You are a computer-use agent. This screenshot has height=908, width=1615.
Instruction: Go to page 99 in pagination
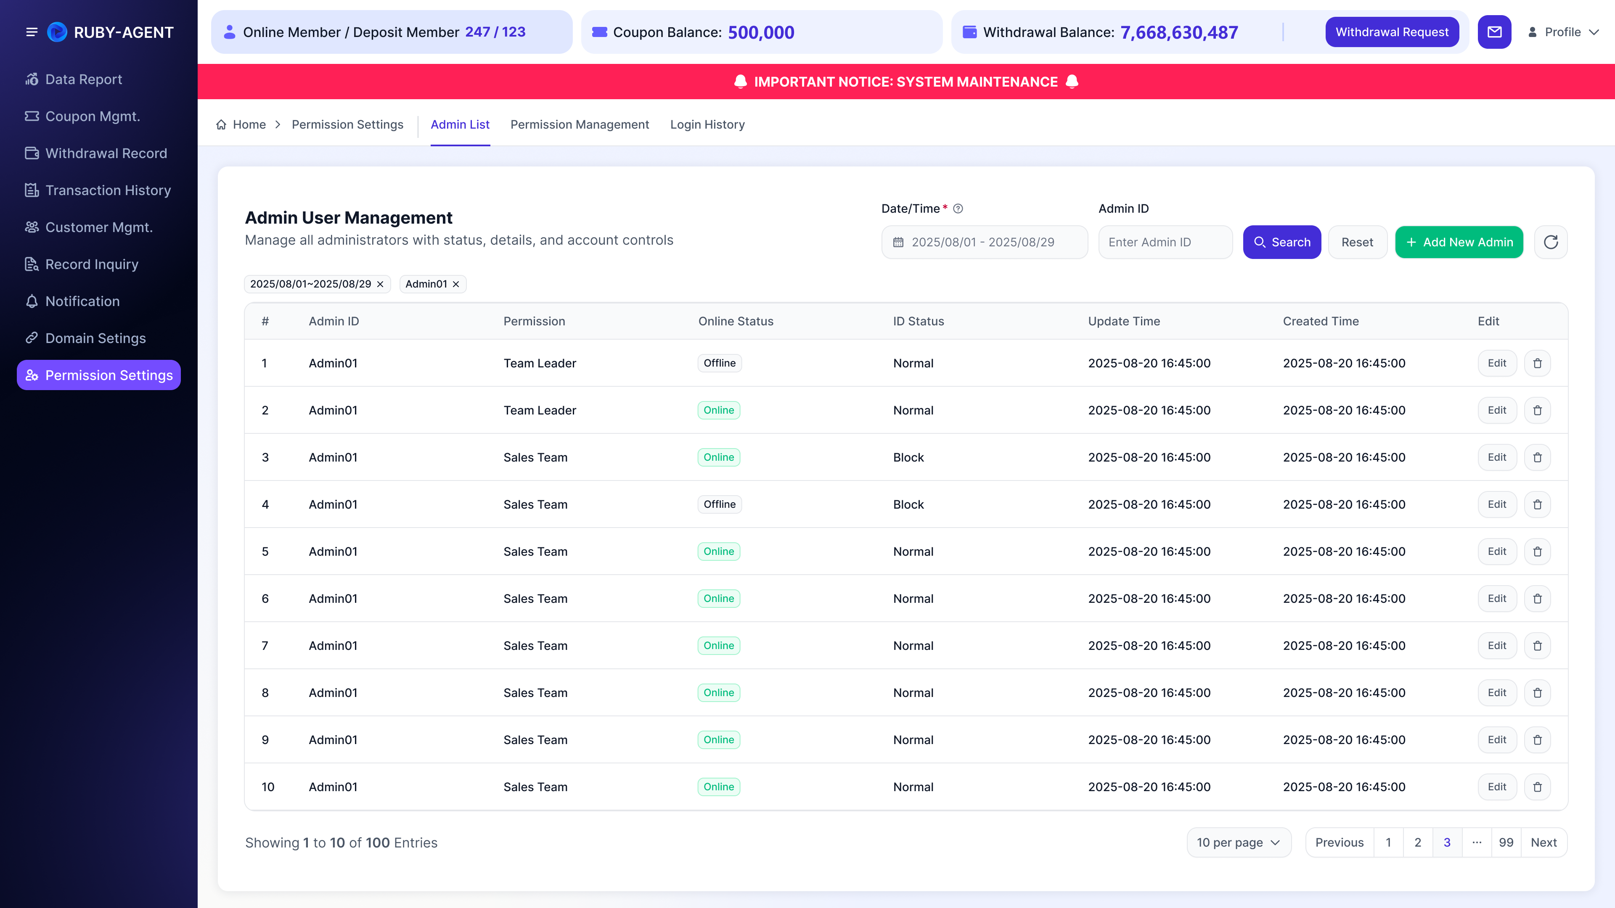pyautogui.click(x=1506, y=842)
